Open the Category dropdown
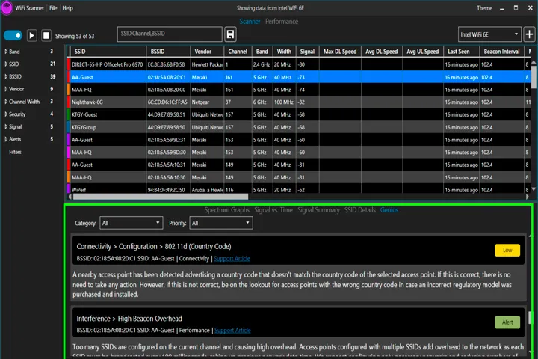 pos(132,223)
